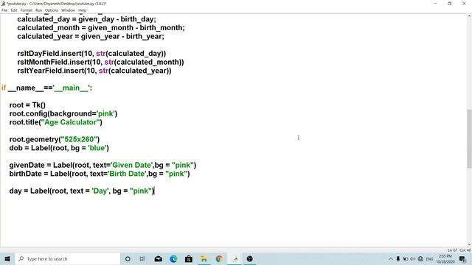This screenshot has height=265, width=472.
Task: Expand hidden system tray icons
Action: (x=391, y=258)
